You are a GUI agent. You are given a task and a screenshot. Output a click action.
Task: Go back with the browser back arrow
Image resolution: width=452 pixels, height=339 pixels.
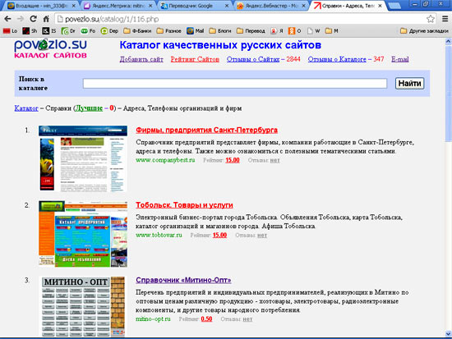pyautogui.click(x=7, y=19)
